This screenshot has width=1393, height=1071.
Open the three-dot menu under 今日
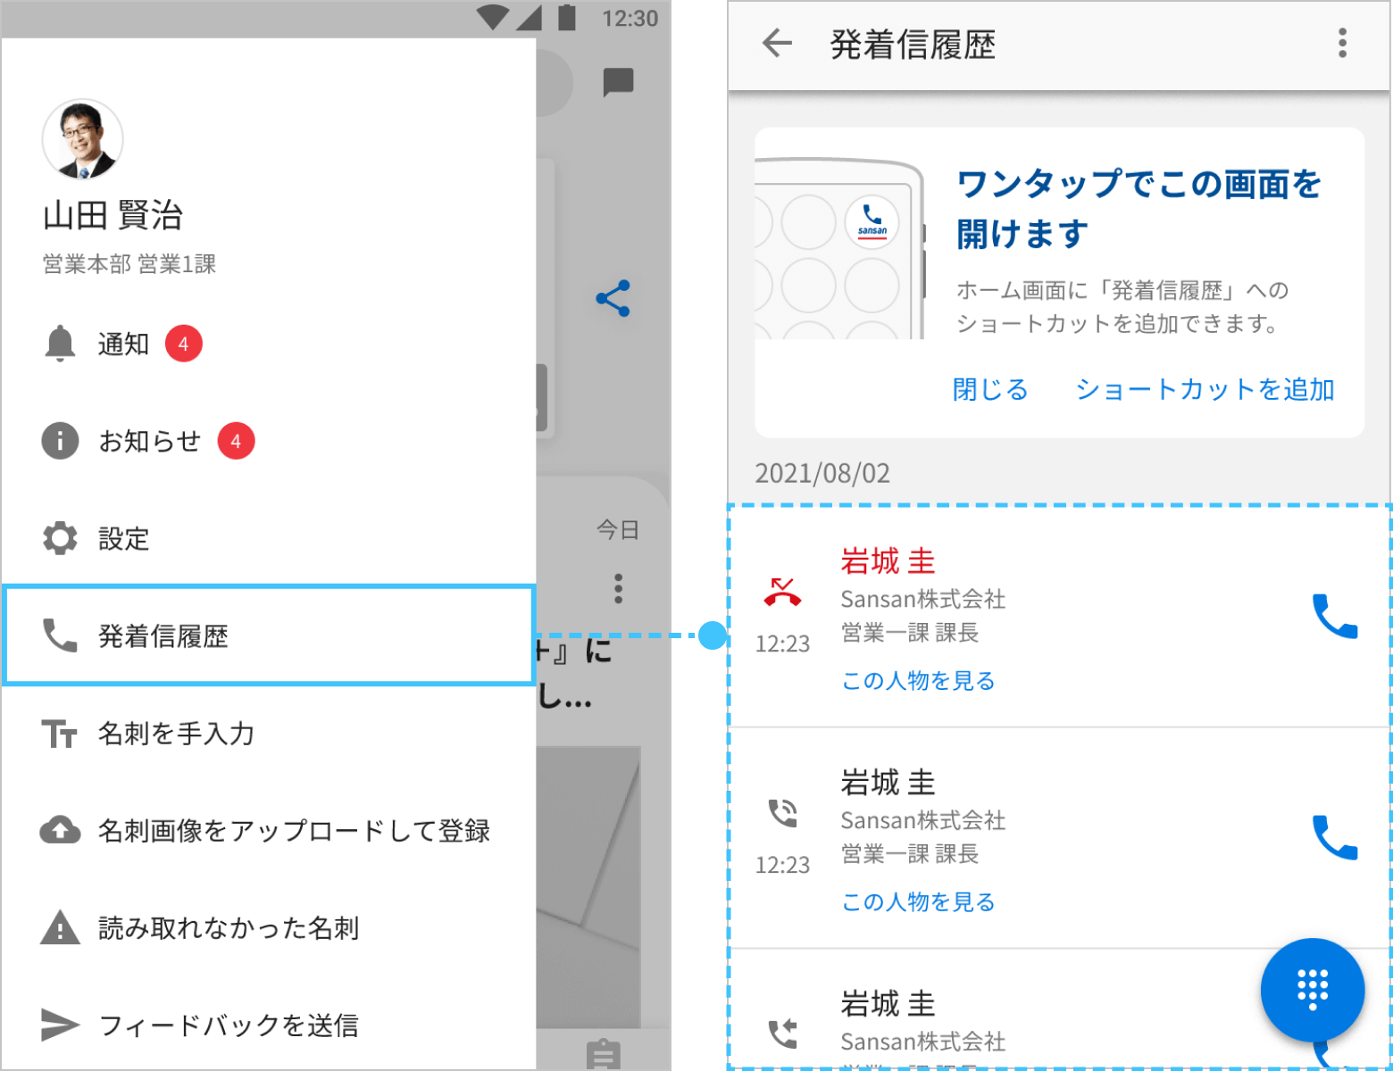coord(618,588)
